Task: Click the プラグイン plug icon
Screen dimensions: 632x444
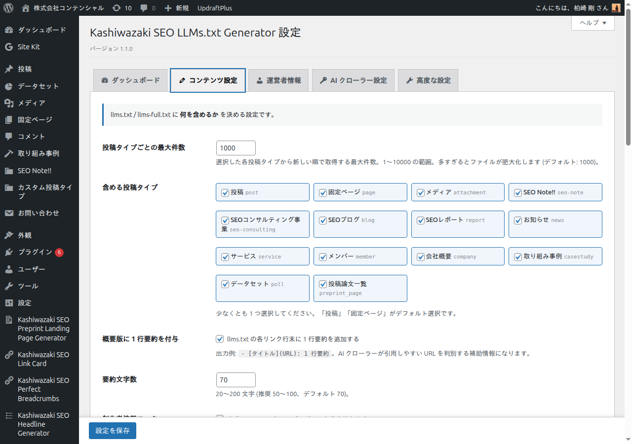Action: coord(9,252)
